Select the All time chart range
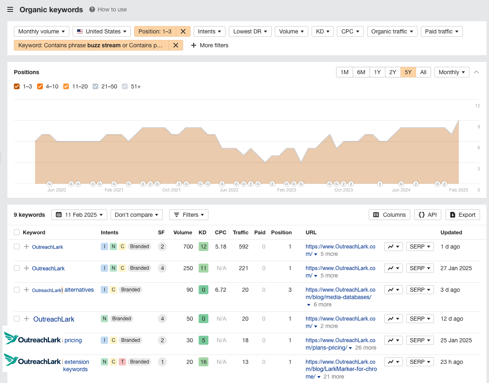 click(423, 72)
